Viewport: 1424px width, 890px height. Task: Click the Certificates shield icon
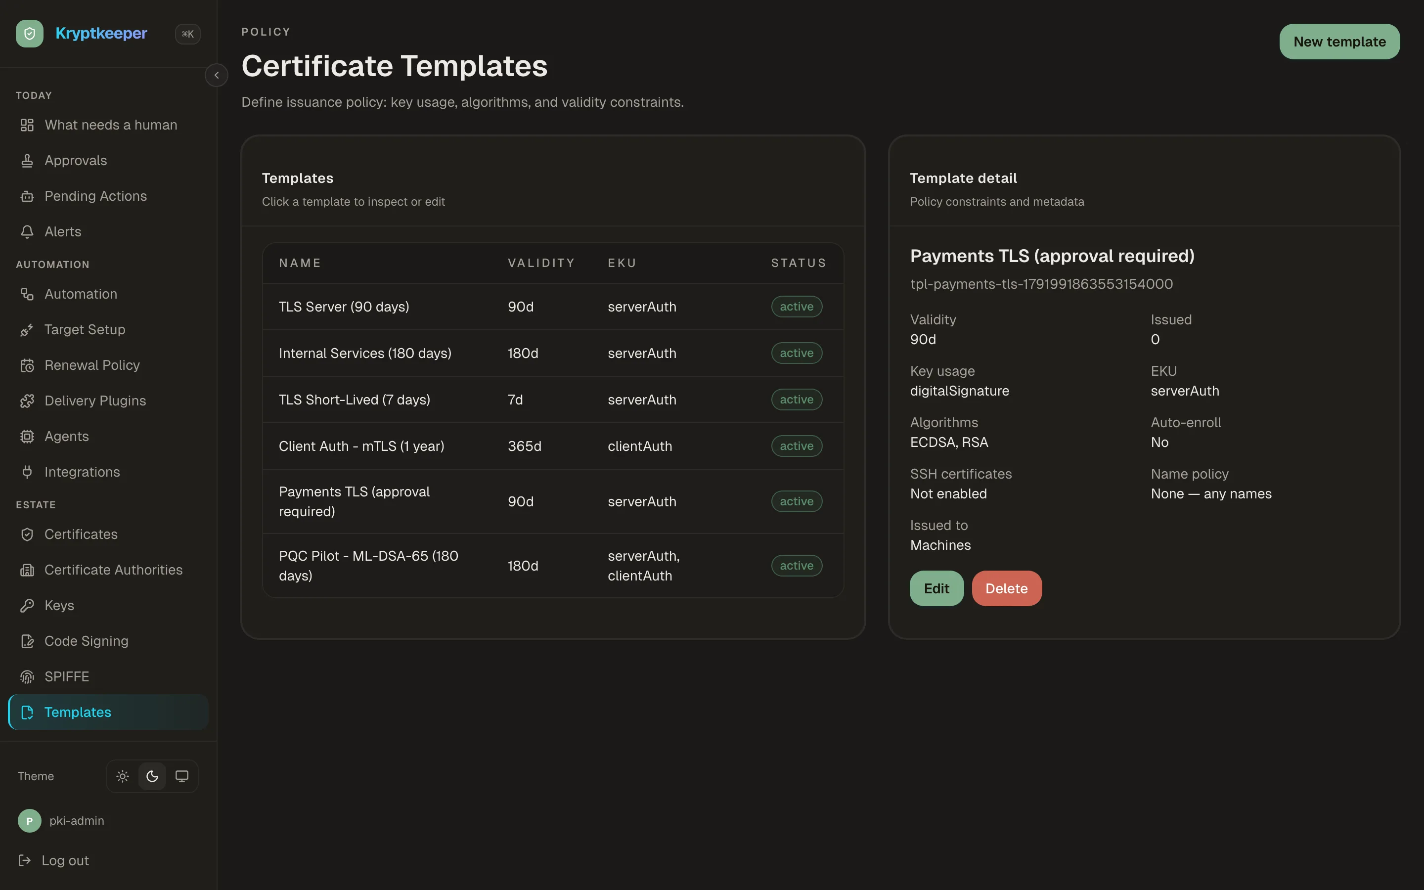(27, 534)
